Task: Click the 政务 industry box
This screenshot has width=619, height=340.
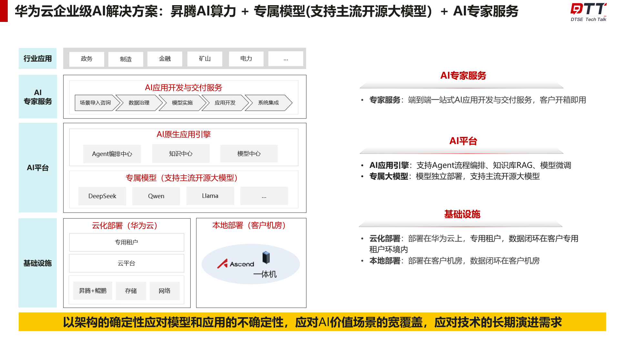Action: tap(86, 59)
